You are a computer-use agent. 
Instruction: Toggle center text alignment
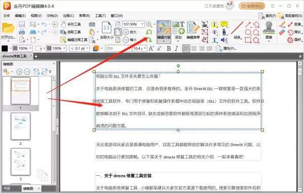click(194, 48)
